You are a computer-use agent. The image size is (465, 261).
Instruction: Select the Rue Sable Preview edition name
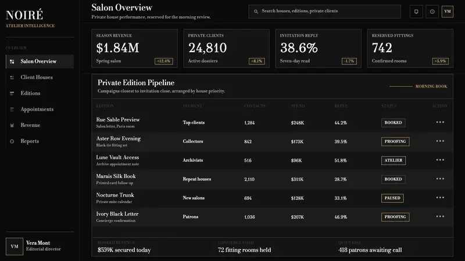pyautogui.click(x=118, y=119)
